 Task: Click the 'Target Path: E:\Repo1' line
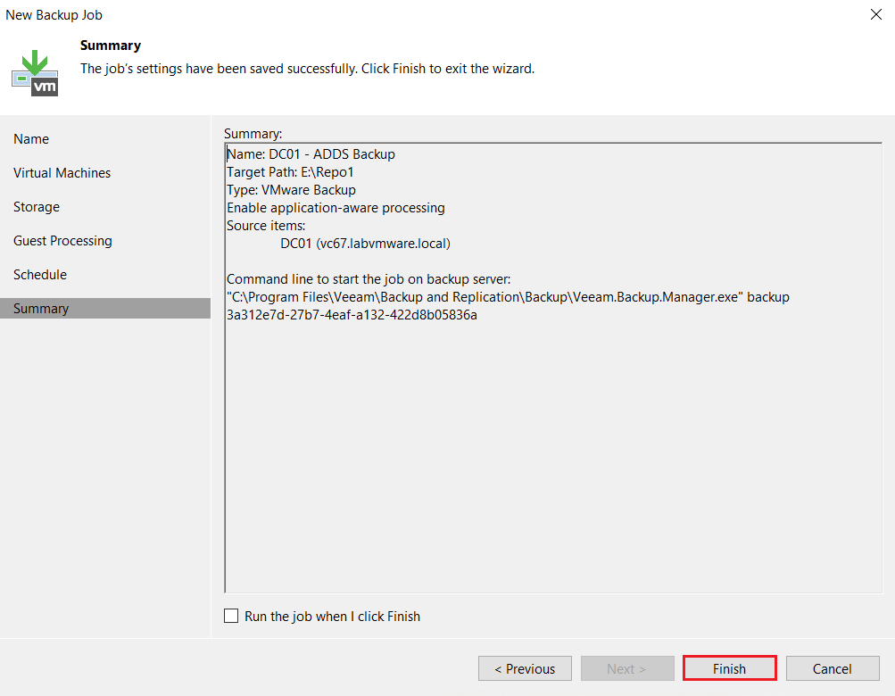290,172
